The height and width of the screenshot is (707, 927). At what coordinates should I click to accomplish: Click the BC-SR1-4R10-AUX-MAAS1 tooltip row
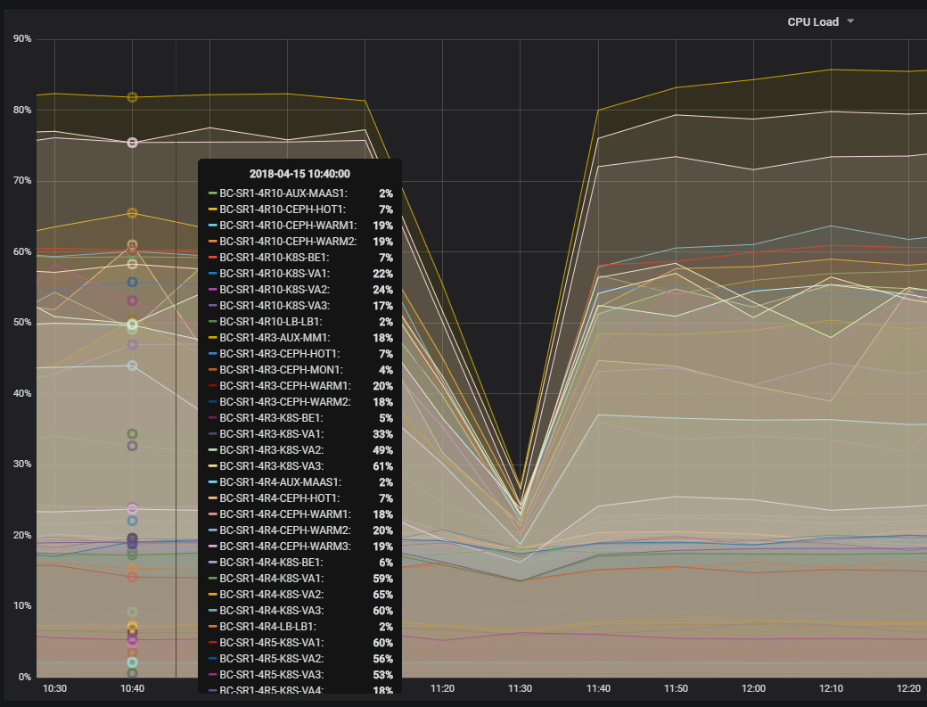coord(300,193)
